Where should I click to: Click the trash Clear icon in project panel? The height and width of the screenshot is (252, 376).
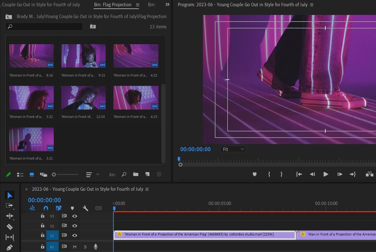159,175
